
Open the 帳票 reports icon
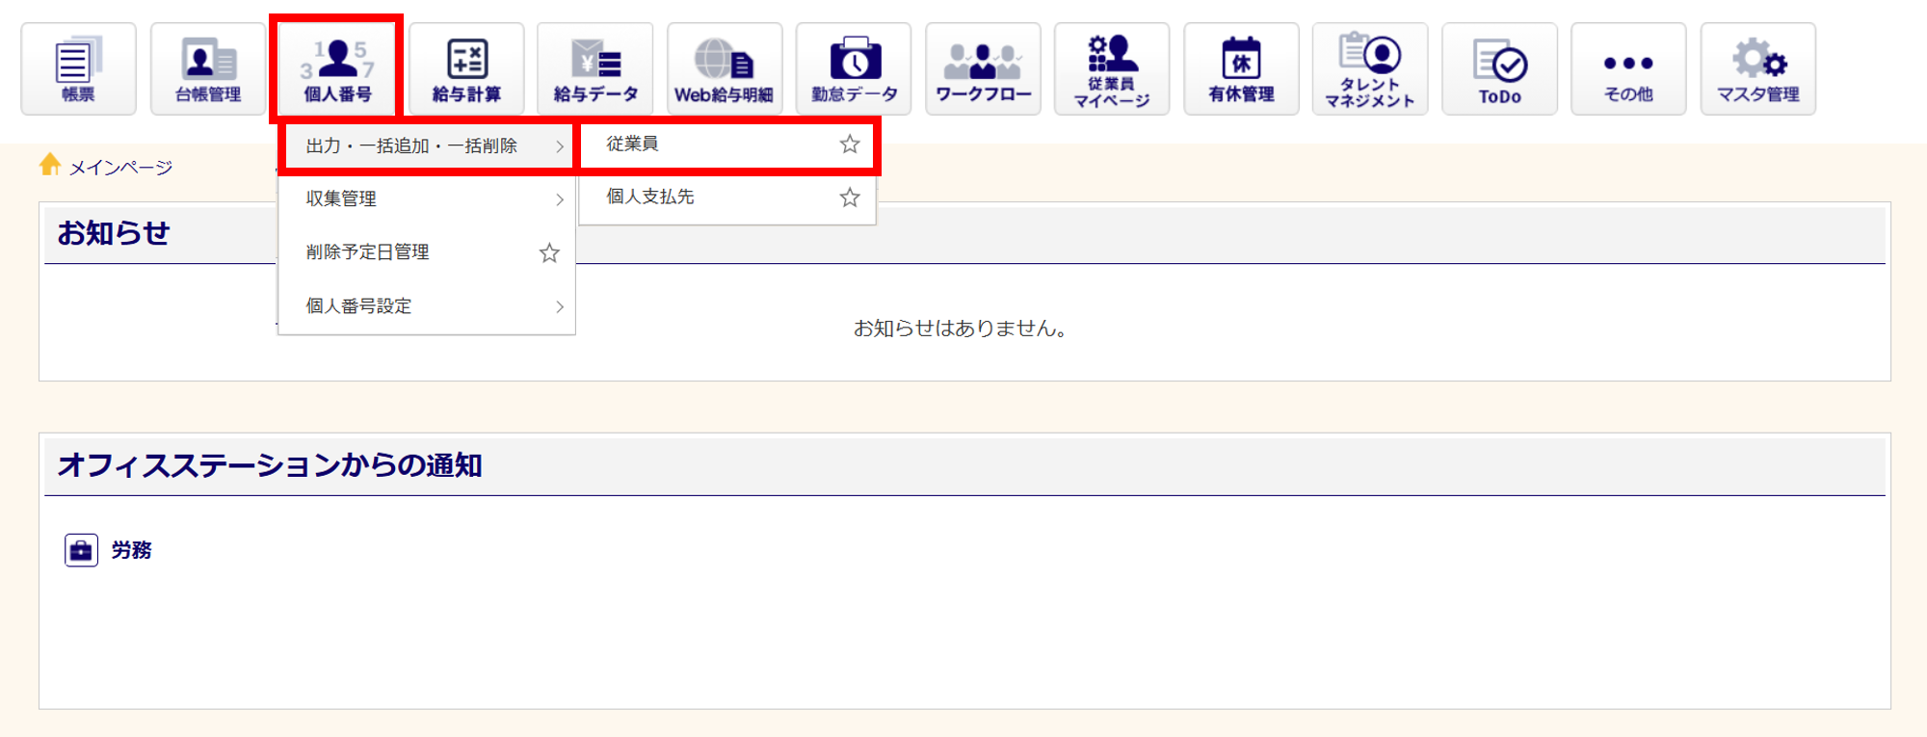(x=78, y=69)
